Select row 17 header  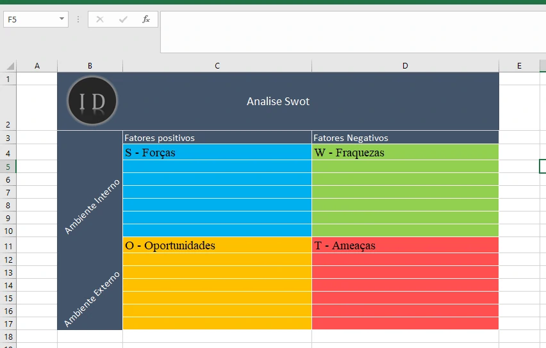point(8,324)
